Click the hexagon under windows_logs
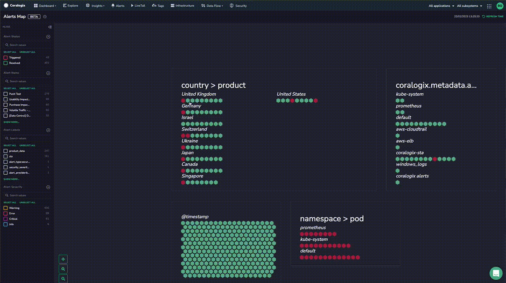The image size is (506, 283). point(398,171)
